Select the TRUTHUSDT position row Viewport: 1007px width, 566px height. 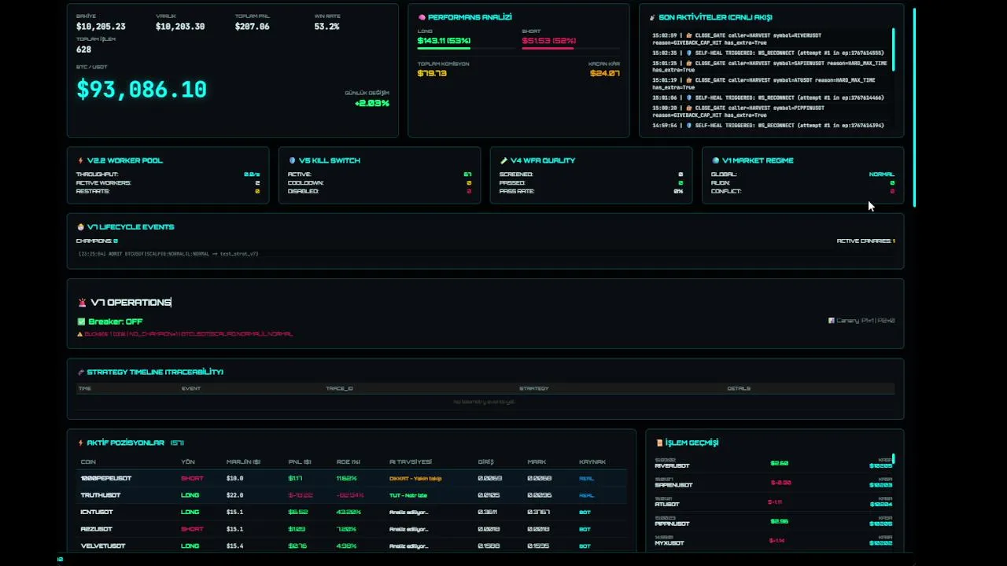(352, 495)
